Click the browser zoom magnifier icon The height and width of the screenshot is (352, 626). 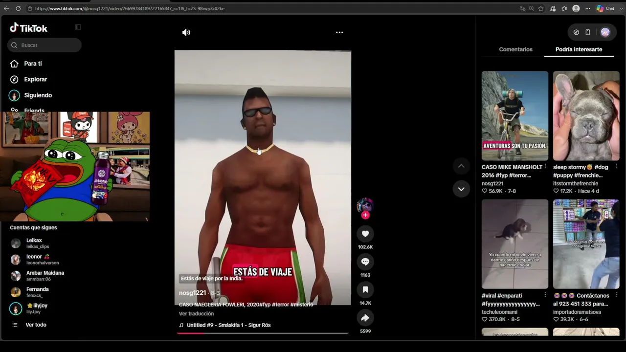[531, 8]
